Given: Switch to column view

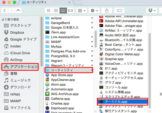Looking at the screenshot, I should 63,11.
